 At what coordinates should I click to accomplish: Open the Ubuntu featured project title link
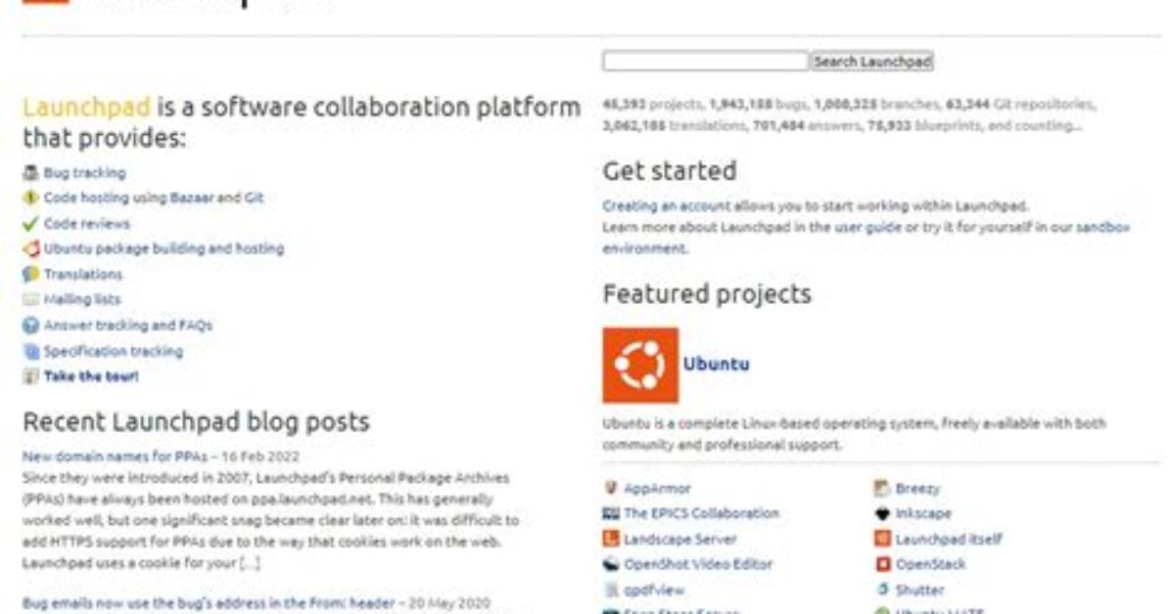(x=716, y=364)
